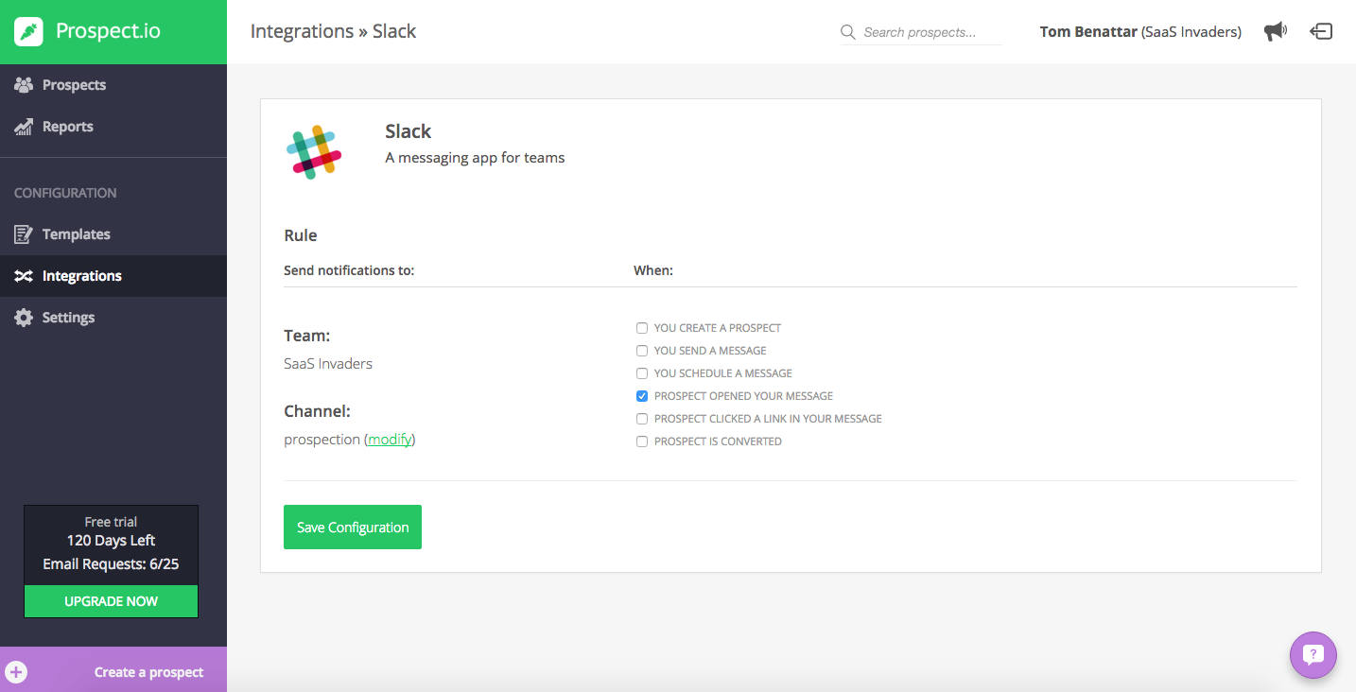Viewport: 1356px width, 692px height.
Task: Go to the Reports section
Action: tap(113, 127)
